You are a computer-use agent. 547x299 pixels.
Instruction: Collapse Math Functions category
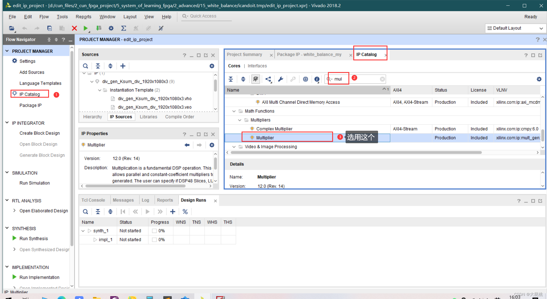pos(234,111)
